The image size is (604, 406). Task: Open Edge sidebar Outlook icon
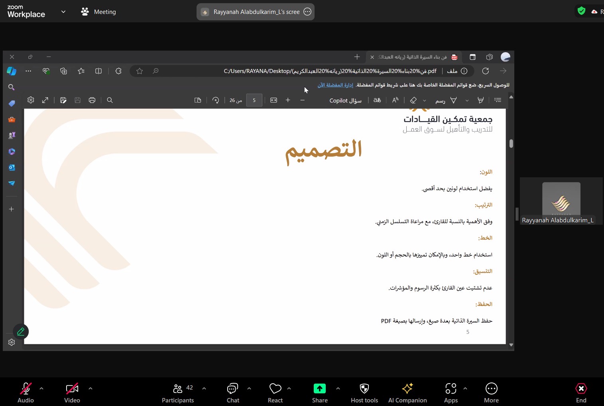tap(12, 167)
